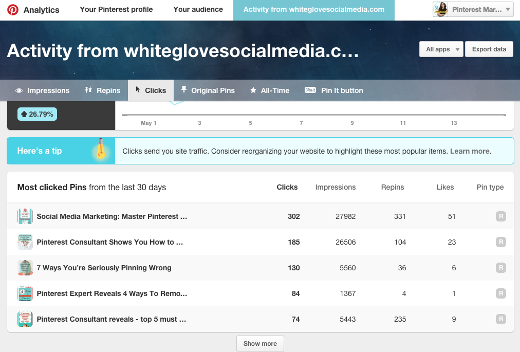
Task: Click R badge for Pinterest Expert Reveals row
Action: [501, 293]
